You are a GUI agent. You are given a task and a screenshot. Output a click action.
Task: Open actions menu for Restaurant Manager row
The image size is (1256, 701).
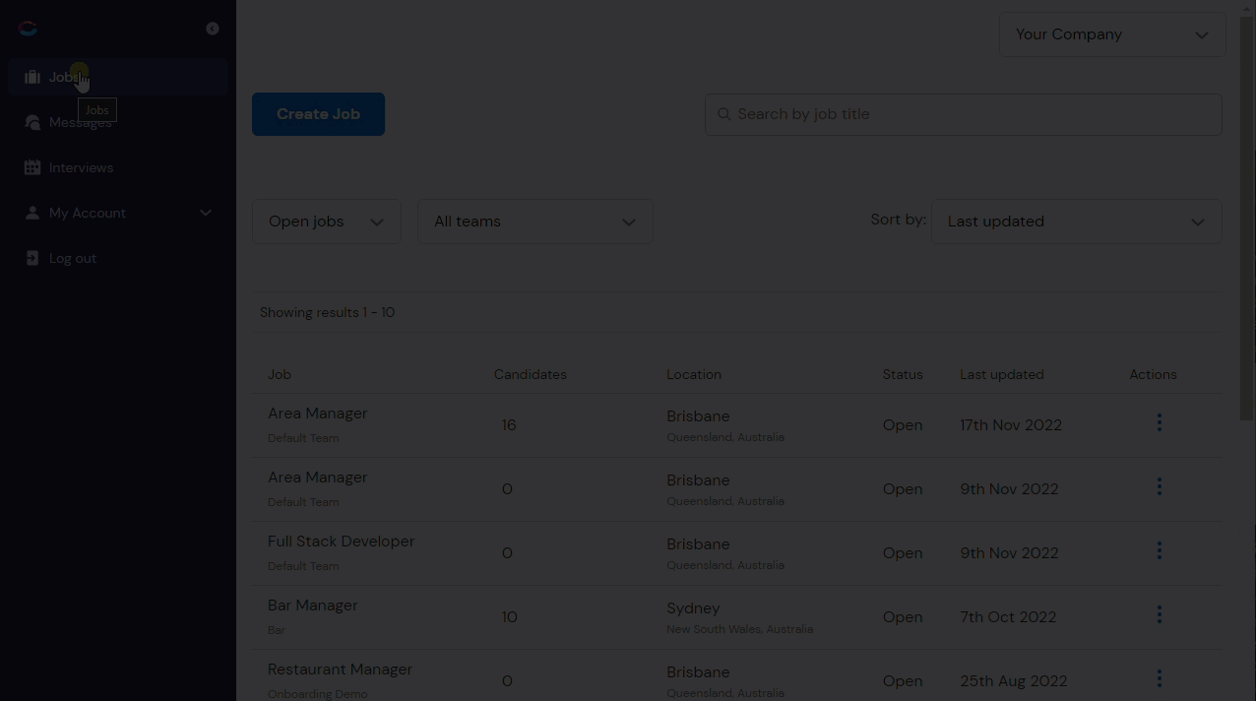coord(1159,678)
